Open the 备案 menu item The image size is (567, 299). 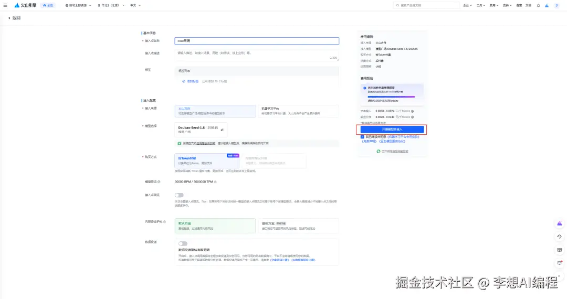click(519, 5)
